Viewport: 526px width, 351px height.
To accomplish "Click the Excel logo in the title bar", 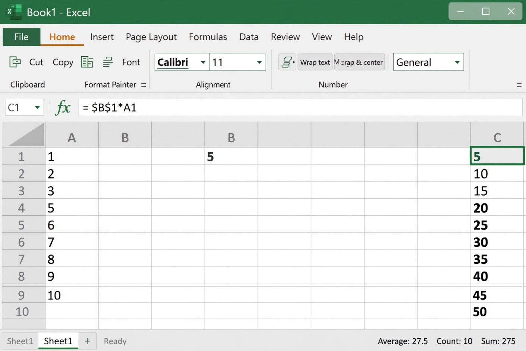I will [15, 12].
